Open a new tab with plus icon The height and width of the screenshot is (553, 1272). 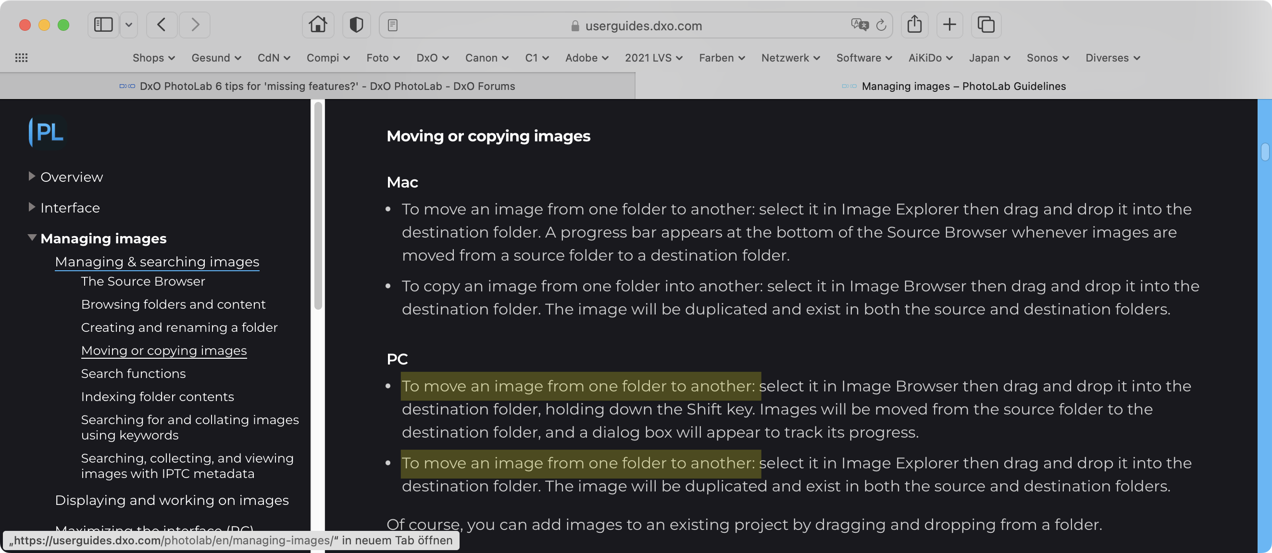tap(949, 25)
